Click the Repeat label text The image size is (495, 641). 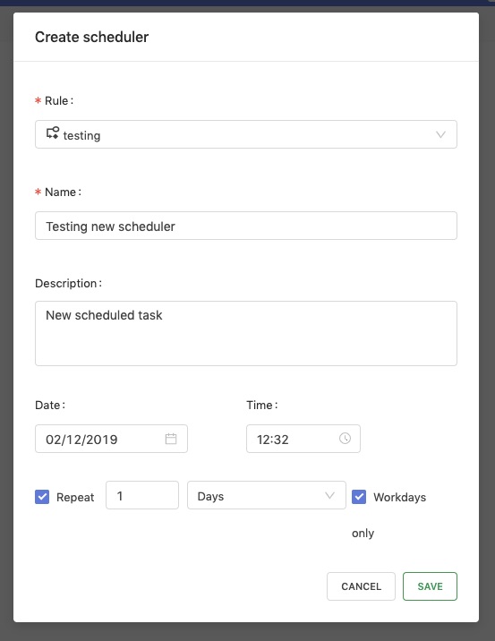[x=75, y=497]
